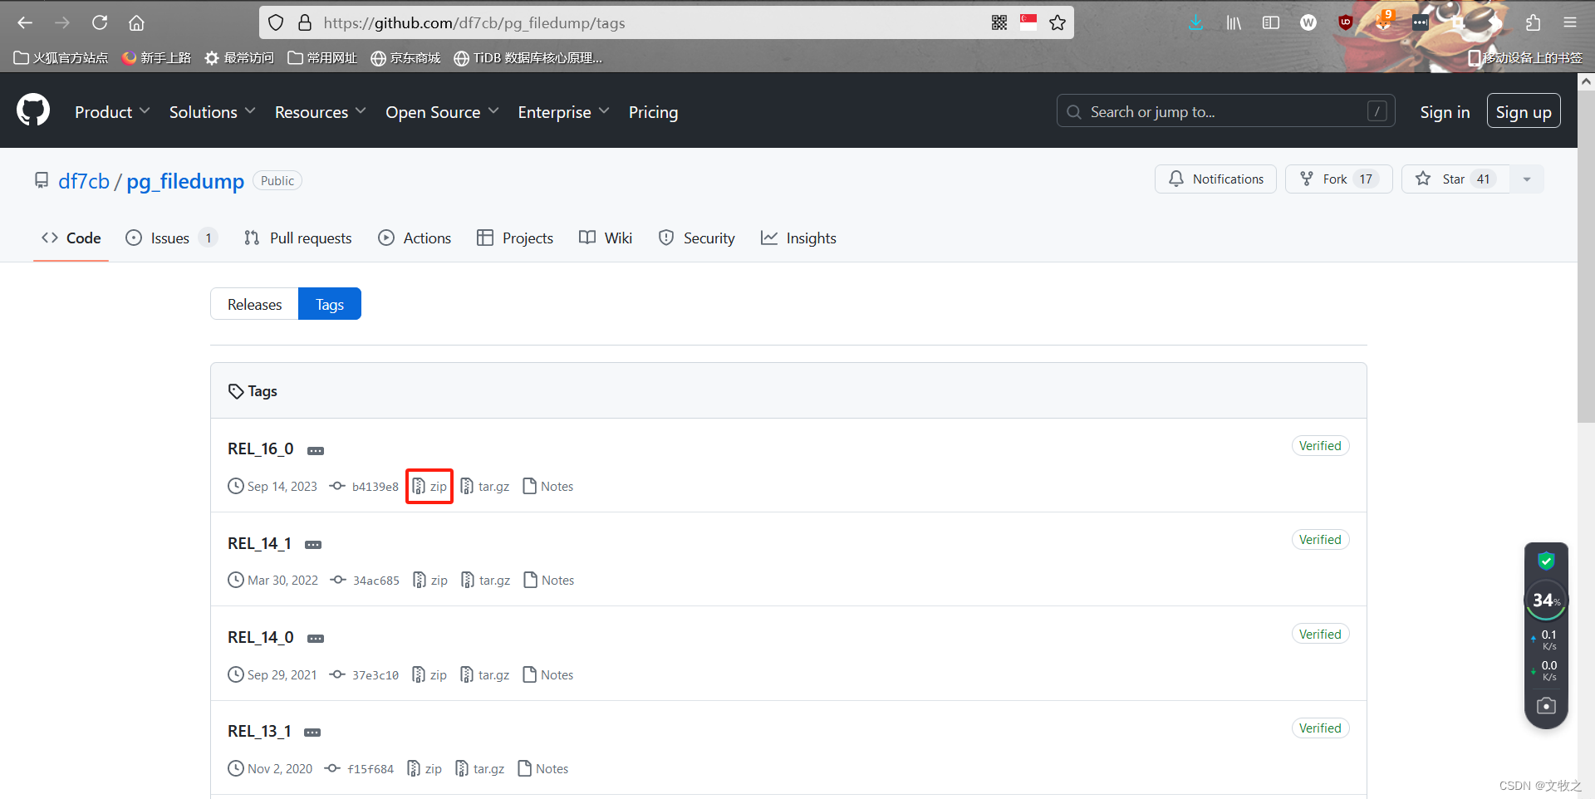
Task: Download REL_16_0 tar.gz archive
Action: tap(485, 486)
